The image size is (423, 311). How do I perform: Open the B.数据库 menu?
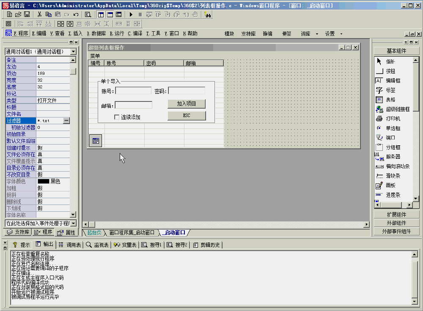pyautogui.click(x=96, y=33)
